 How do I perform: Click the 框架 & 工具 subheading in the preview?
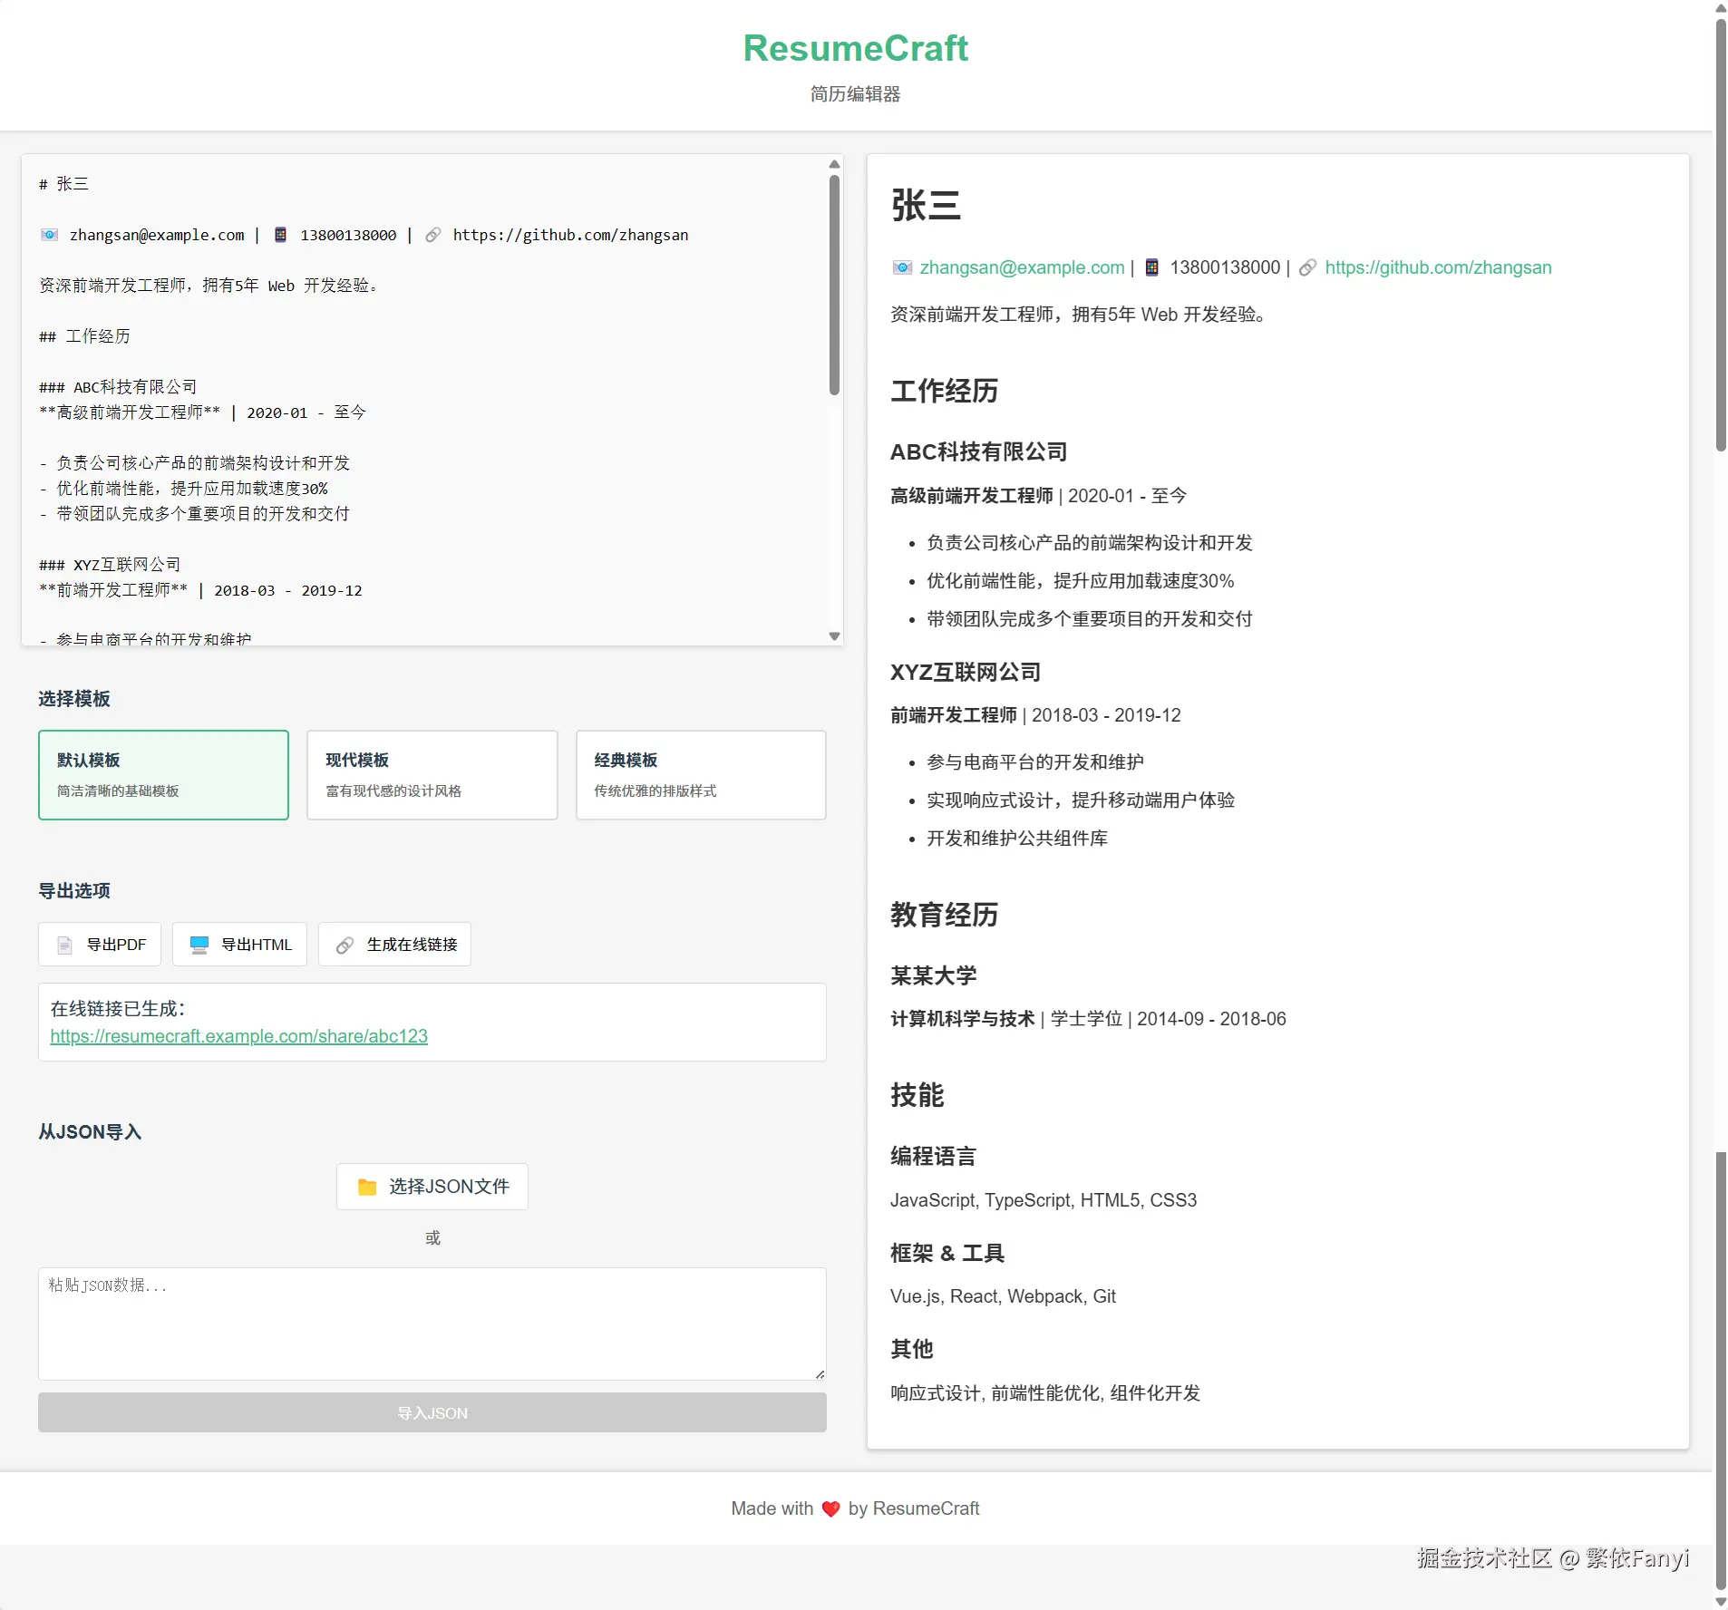point(947,1254)
